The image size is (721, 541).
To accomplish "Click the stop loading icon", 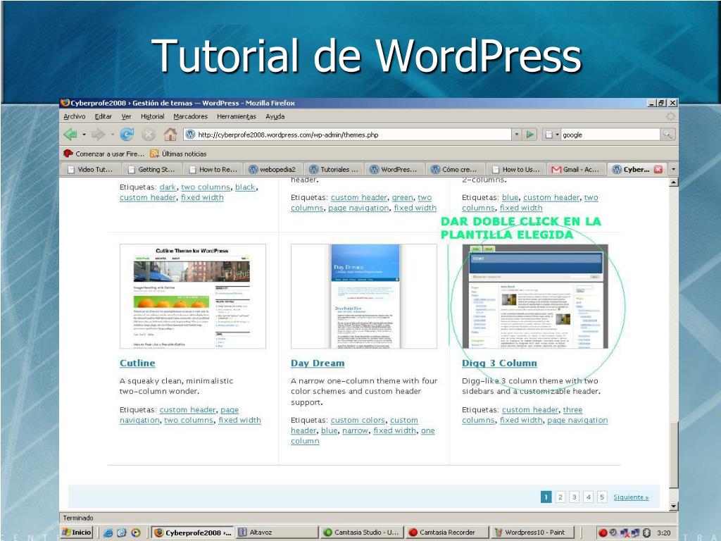I will point(149,135).
